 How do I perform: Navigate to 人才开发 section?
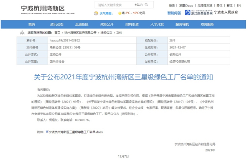point(157,24)
